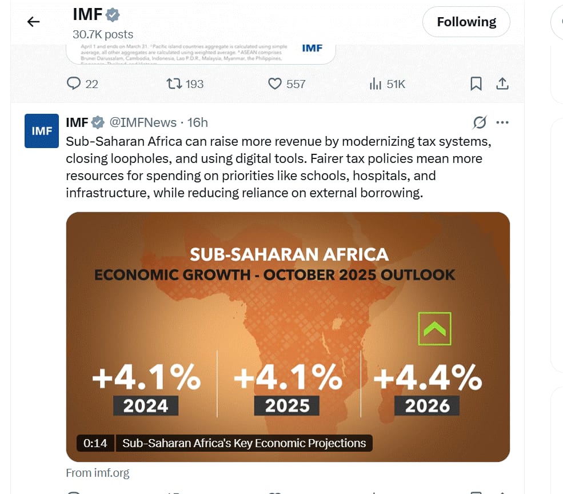Image resolution: width=563 pixels, height=494 pixels.
Task: Open the IMF profile avatar
Action: [x=42, y=131]
